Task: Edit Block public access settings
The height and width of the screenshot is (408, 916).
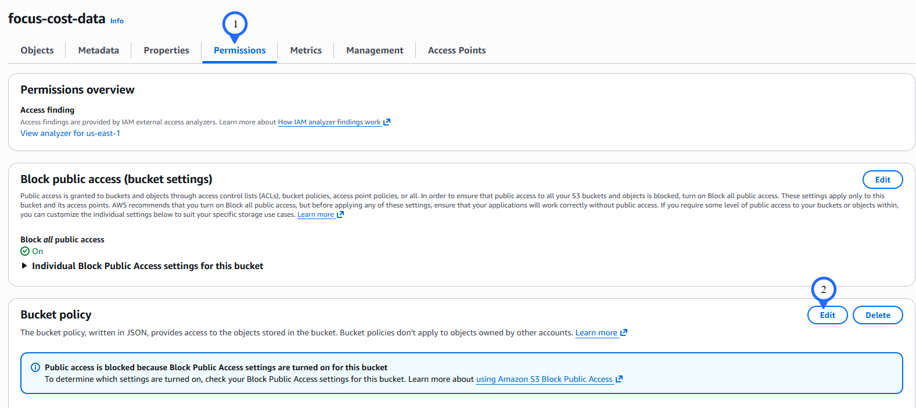Action: coord(882,180)
